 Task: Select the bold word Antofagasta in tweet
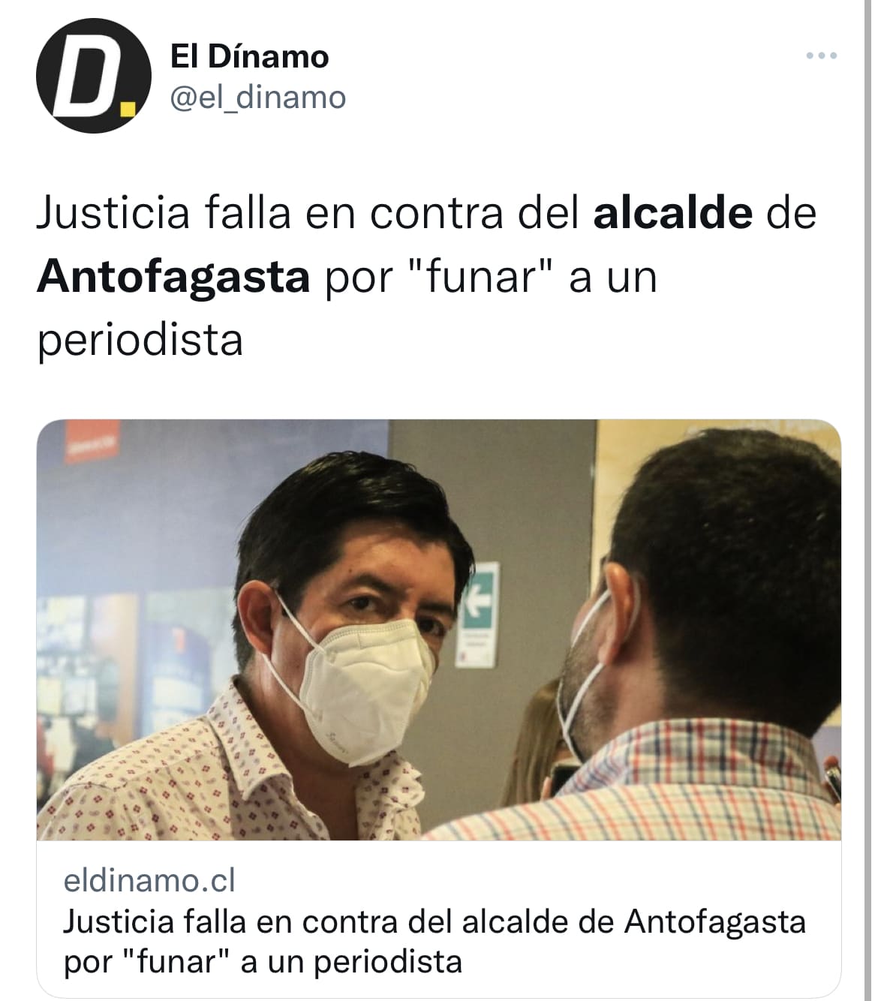click(173, 277)
